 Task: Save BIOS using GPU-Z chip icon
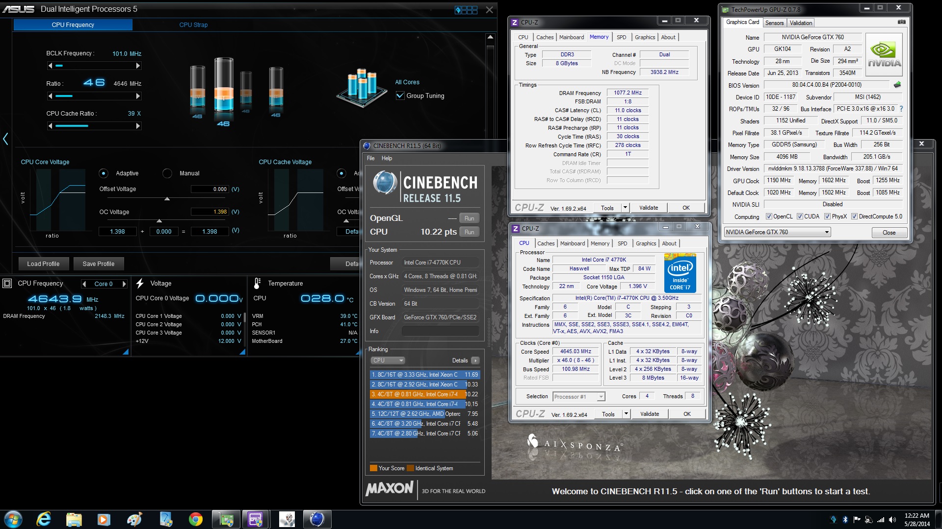click(897, 85)
